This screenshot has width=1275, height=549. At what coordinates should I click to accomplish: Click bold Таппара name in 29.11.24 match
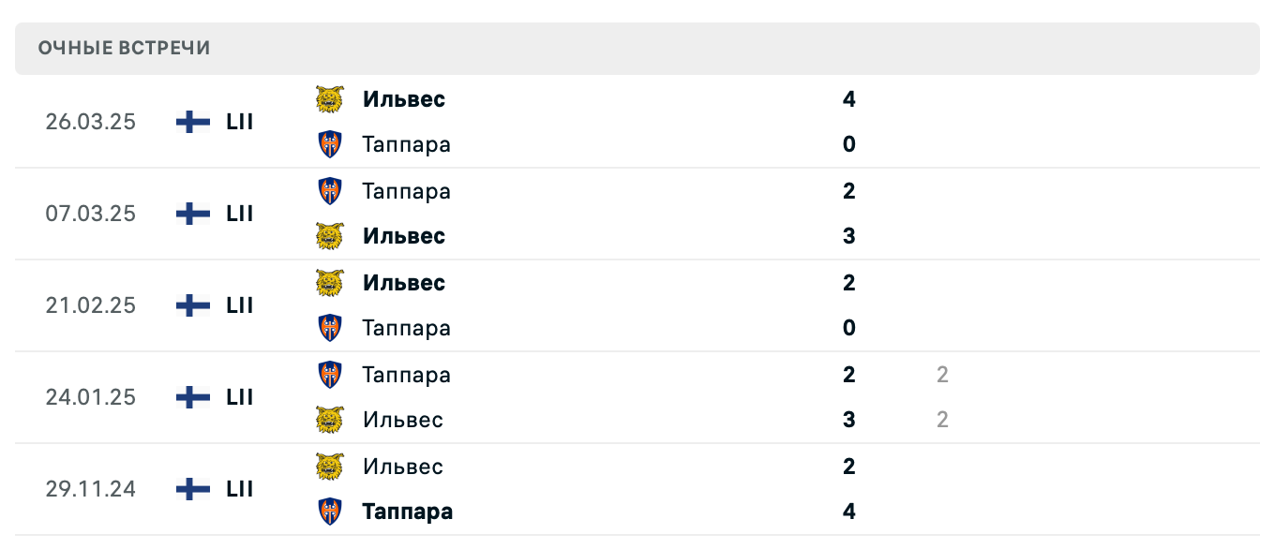408,512
